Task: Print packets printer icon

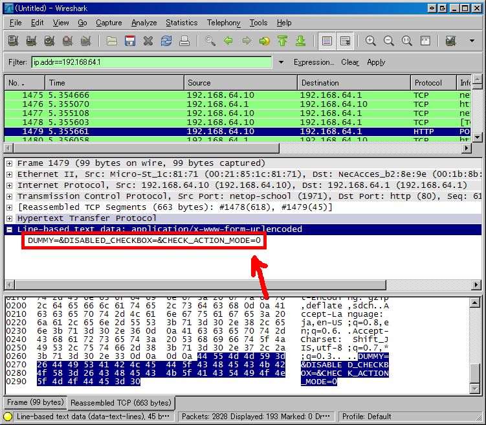Action: point(184,41)
